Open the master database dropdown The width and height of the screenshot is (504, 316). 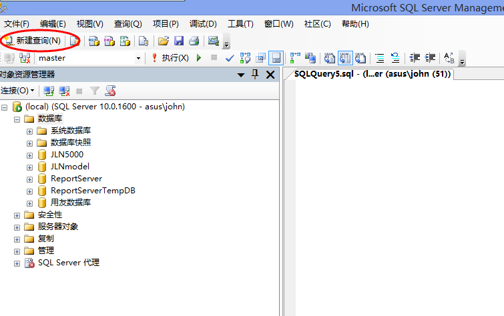139,58
